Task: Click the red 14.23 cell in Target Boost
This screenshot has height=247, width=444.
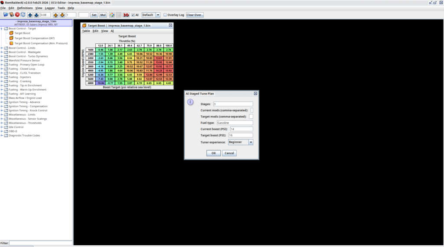Action: tap(159, 71)
